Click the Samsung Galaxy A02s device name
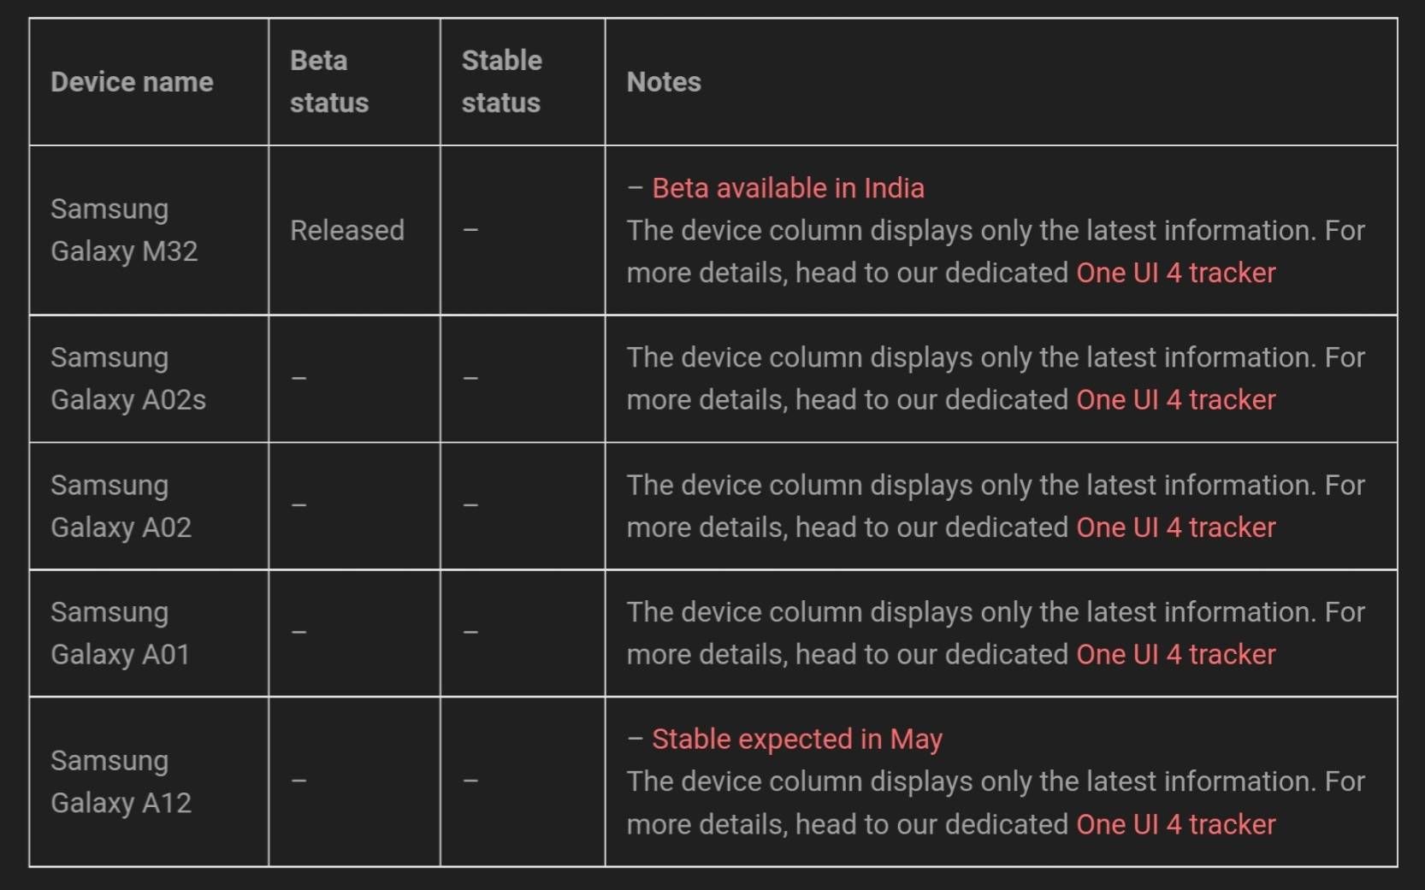The height and width of the screenshot is (890, 1425). (128, 379)
